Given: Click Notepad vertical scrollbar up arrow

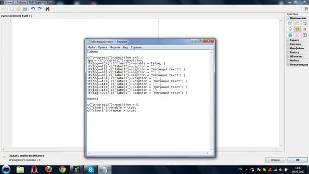Looking at the screenshot, I should [x=211, y=52].
